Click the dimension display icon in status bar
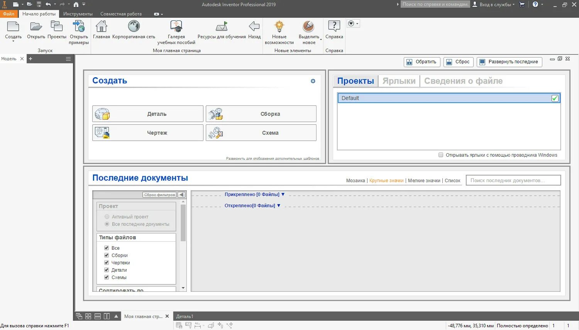Viewport: 579px width, 330px height. click(198, 325)
